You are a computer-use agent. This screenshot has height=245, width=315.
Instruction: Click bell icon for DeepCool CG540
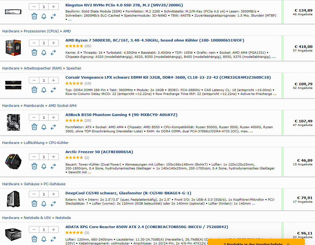click(x=44, y=204)
